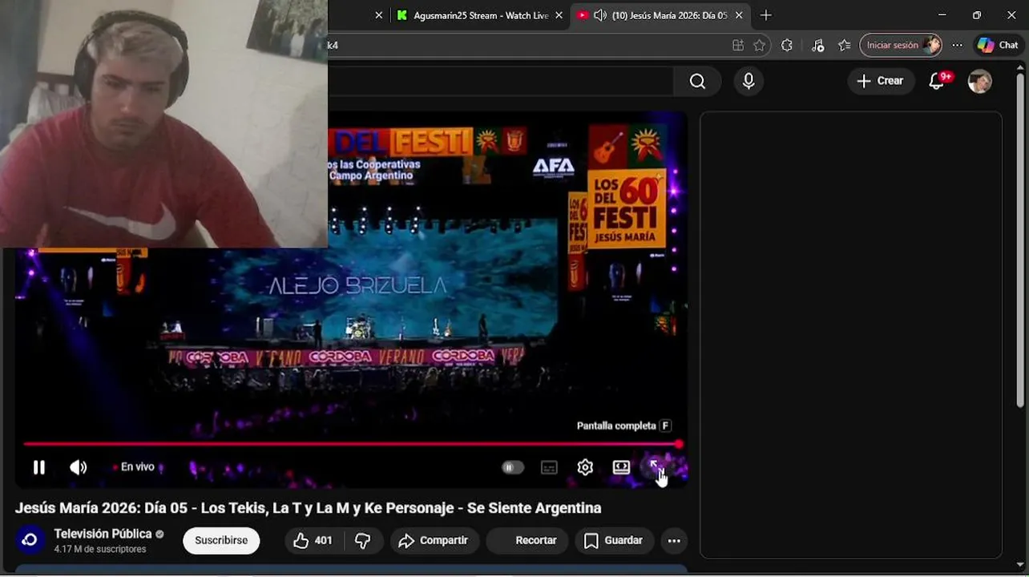
Task: Open the player settings gear
Action: click(x=585, y=467)
